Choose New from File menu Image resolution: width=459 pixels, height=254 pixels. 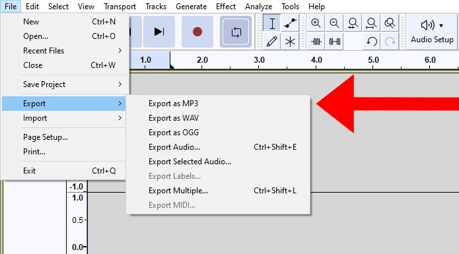click(65, 22)
